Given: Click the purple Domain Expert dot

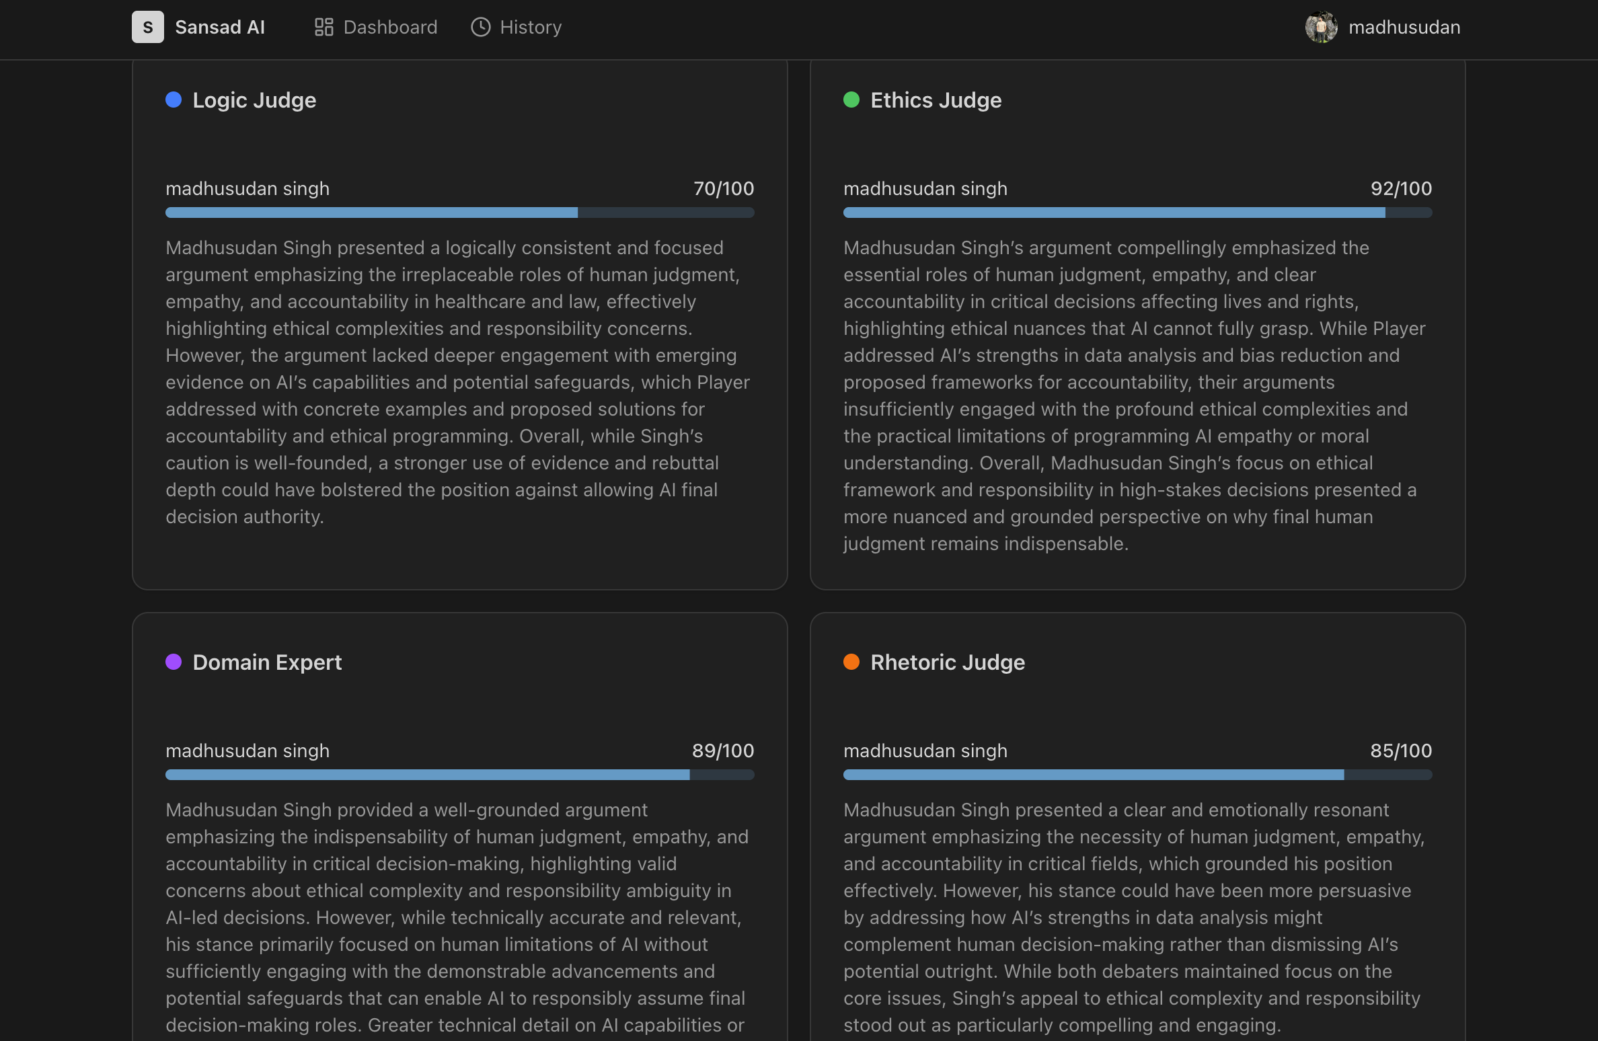Looking at the screenshot, I should 174,662.
